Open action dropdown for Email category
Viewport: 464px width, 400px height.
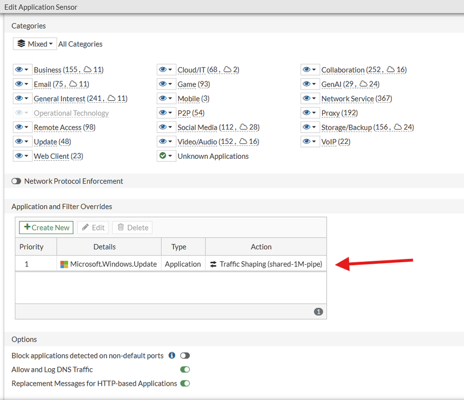pyautogui.click(x=22, y=84)
